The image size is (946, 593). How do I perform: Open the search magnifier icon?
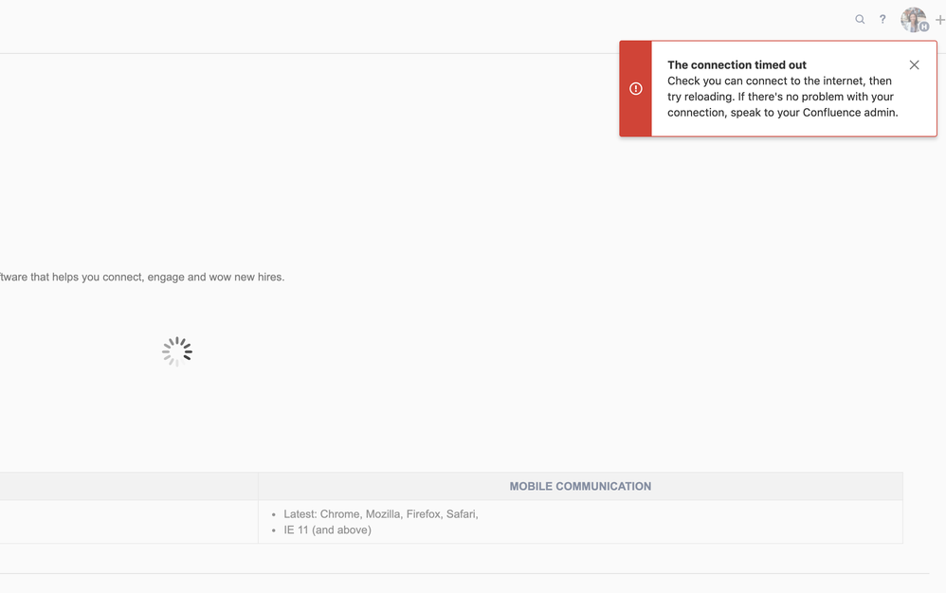(x=860, y=19)
